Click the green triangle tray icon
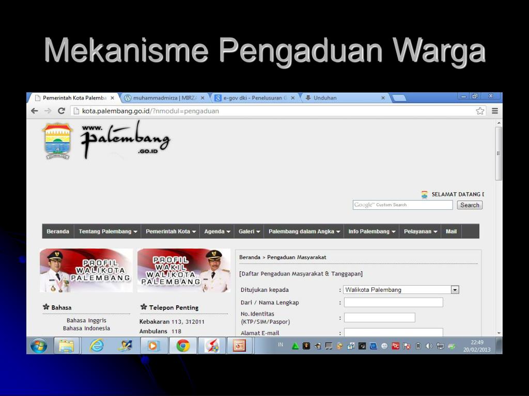 [x=295, y=346]
